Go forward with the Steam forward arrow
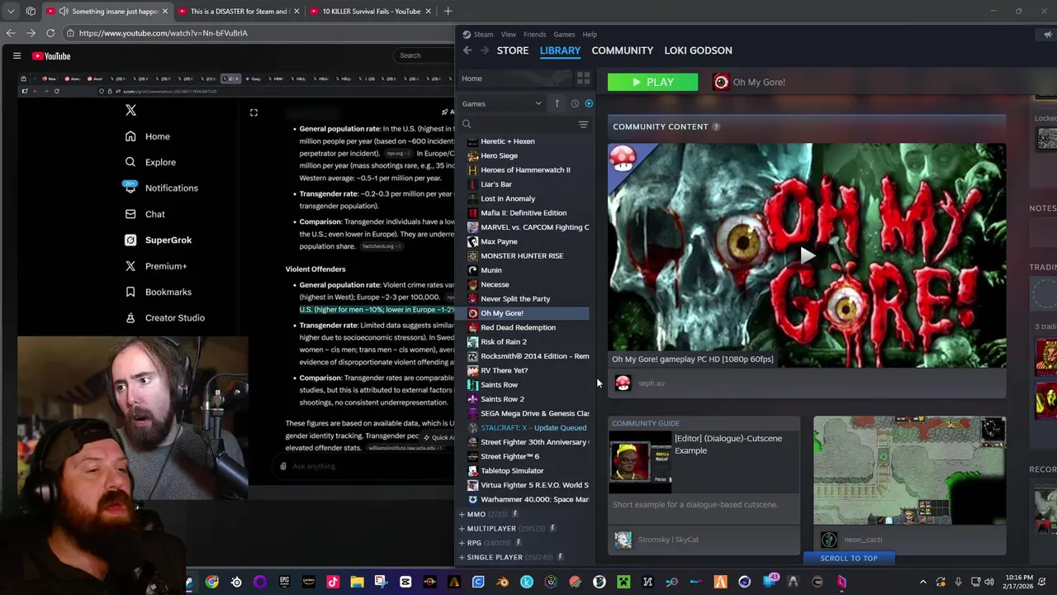Screen dimensions: 1057x595 click(x=485, y=50)
